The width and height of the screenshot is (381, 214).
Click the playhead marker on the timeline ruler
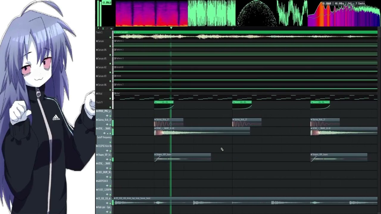(171, 28)
